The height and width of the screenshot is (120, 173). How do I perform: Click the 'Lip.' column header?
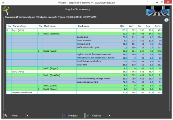click(149, 26)
